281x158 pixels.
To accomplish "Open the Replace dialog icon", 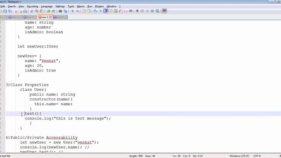I will click(65, 11).
